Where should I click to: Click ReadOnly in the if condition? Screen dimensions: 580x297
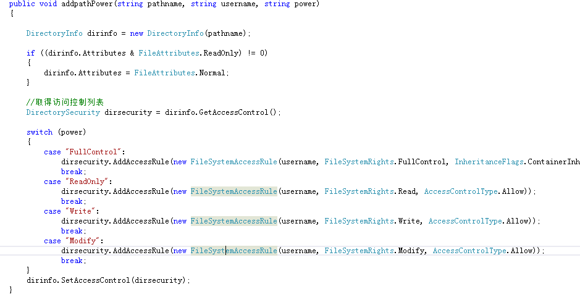pos(221,53)
